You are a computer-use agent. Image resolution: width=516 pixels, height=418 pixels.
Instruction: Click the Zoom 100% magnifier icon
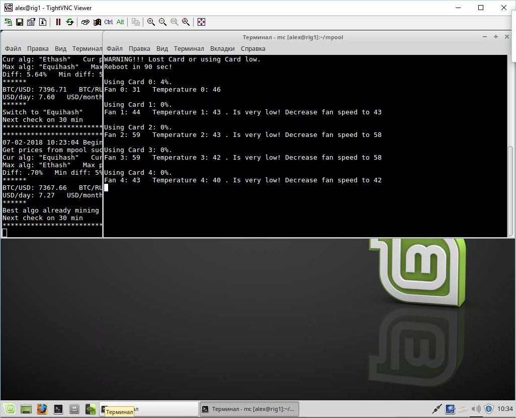point(175,22)
